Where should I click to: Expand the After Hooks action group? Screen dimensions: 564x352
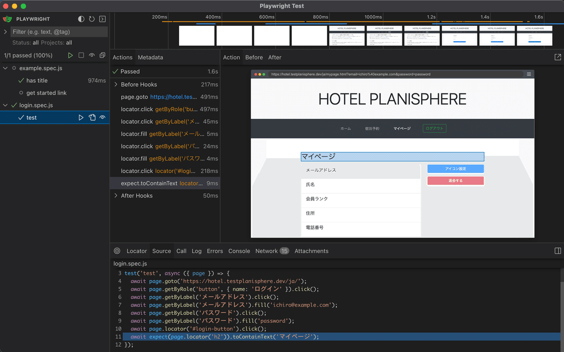[x=116, y=196]
